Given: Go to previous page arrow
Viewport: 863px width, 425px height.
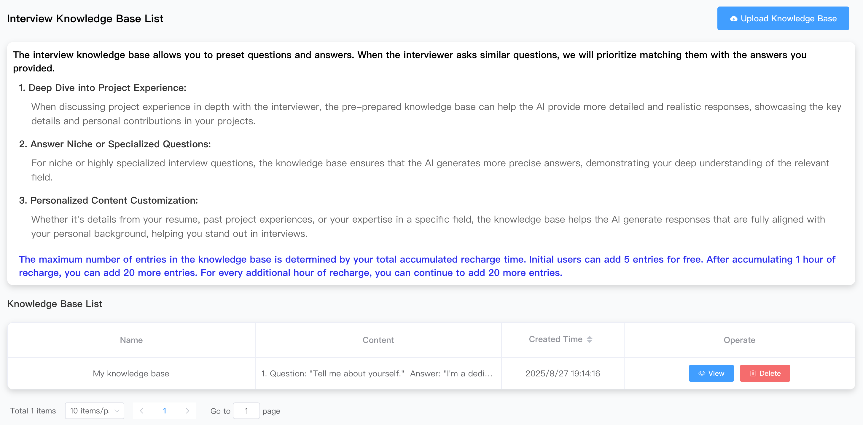Looking at the screenshot, I should click(x=141, y=410).
